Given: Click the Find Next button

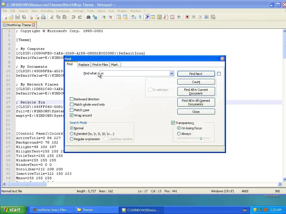Looking at the screenshot, I should pyautogui.click(x=196, y=74).
